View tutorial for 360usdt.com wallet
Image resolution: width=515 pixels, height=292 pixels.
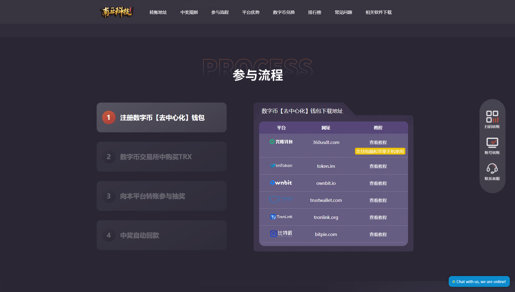click(378, 142)
